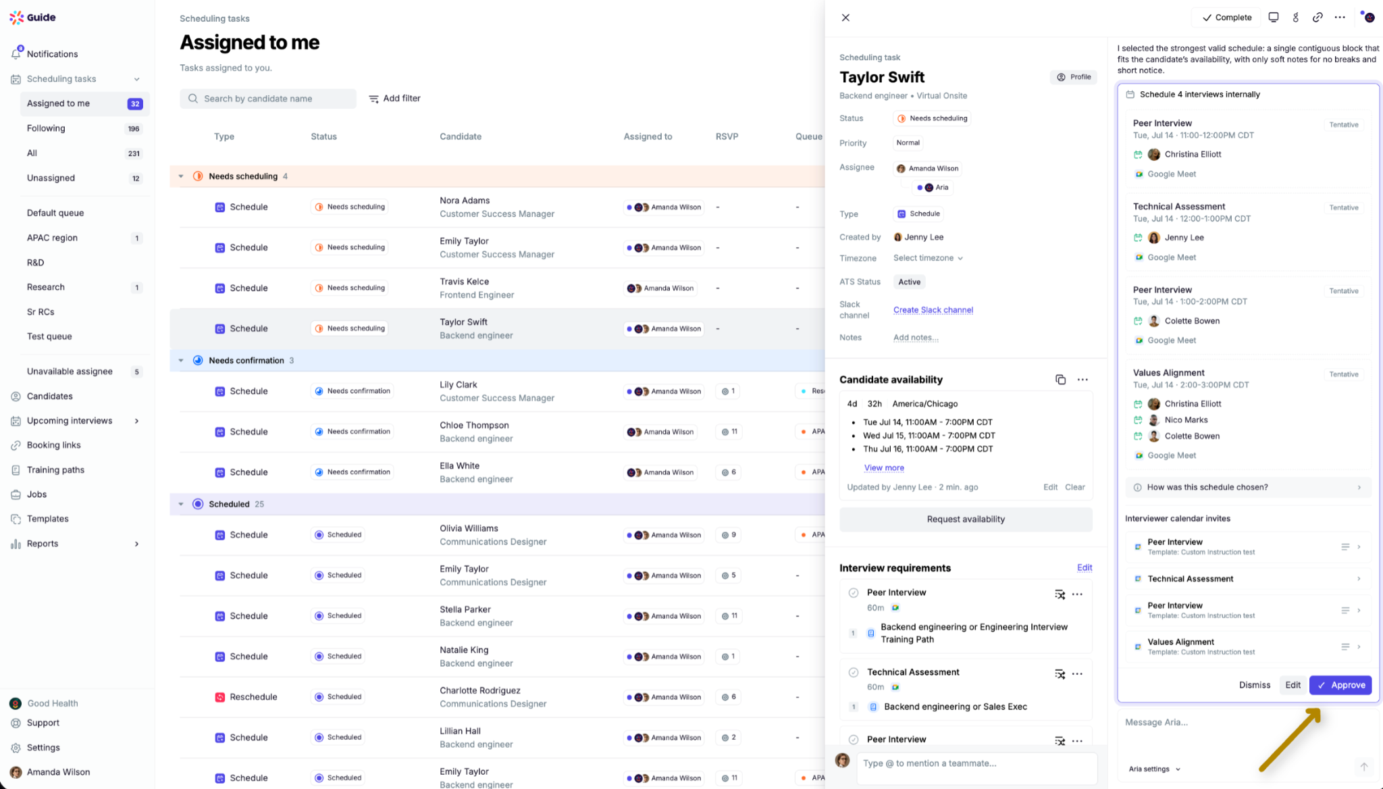Click the Create Slack channel link

pos(933,310)
